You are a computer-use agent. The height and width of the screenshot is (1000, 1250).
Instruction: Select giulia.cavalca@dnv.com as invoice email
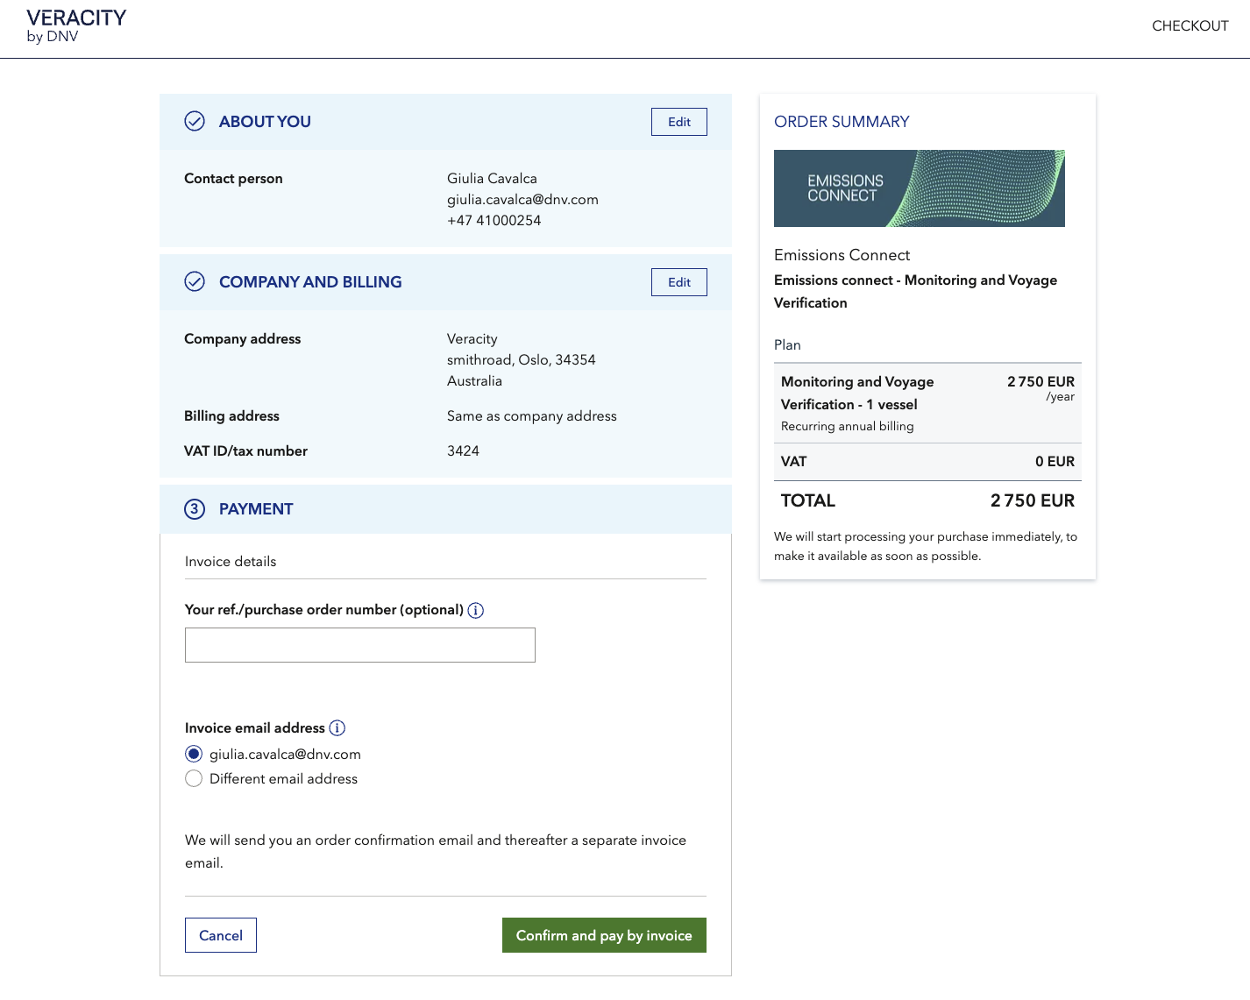tap(195, 755)
